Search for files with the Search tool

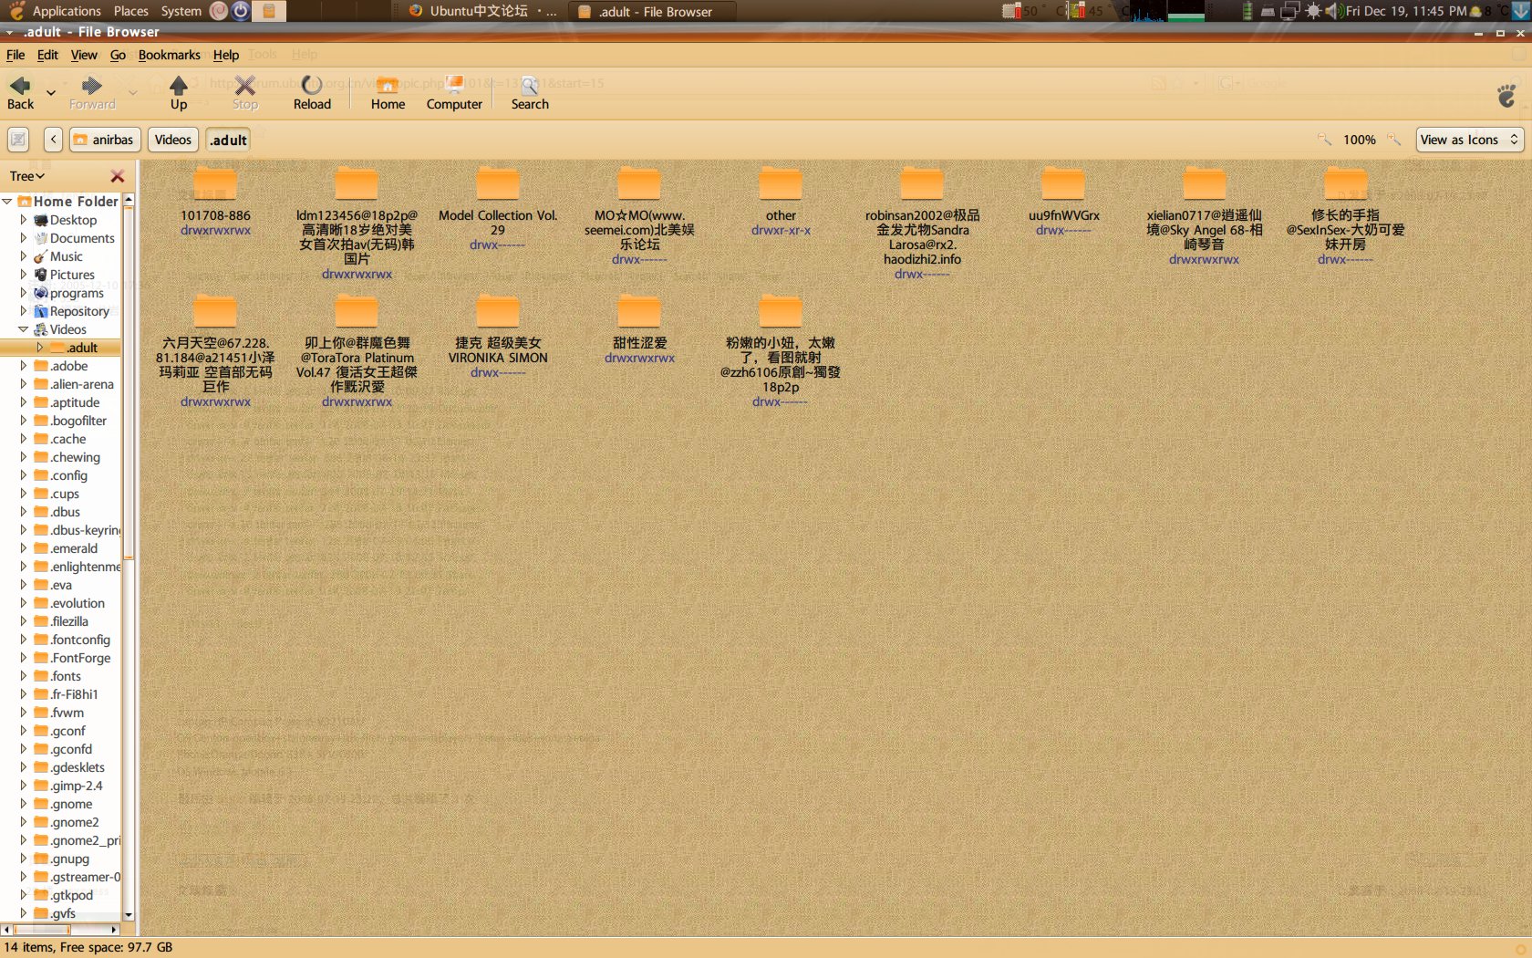click(530, 93)
